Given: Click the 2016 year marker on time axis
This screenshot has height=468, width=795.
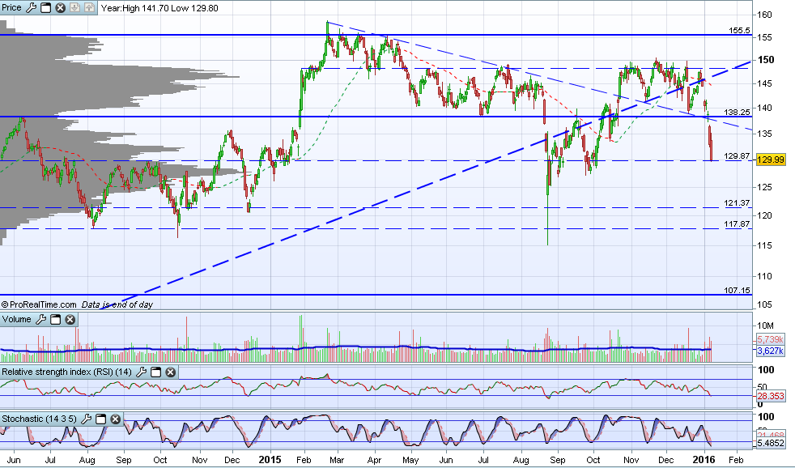Looking at the screenshot, I should pos(704,459).
